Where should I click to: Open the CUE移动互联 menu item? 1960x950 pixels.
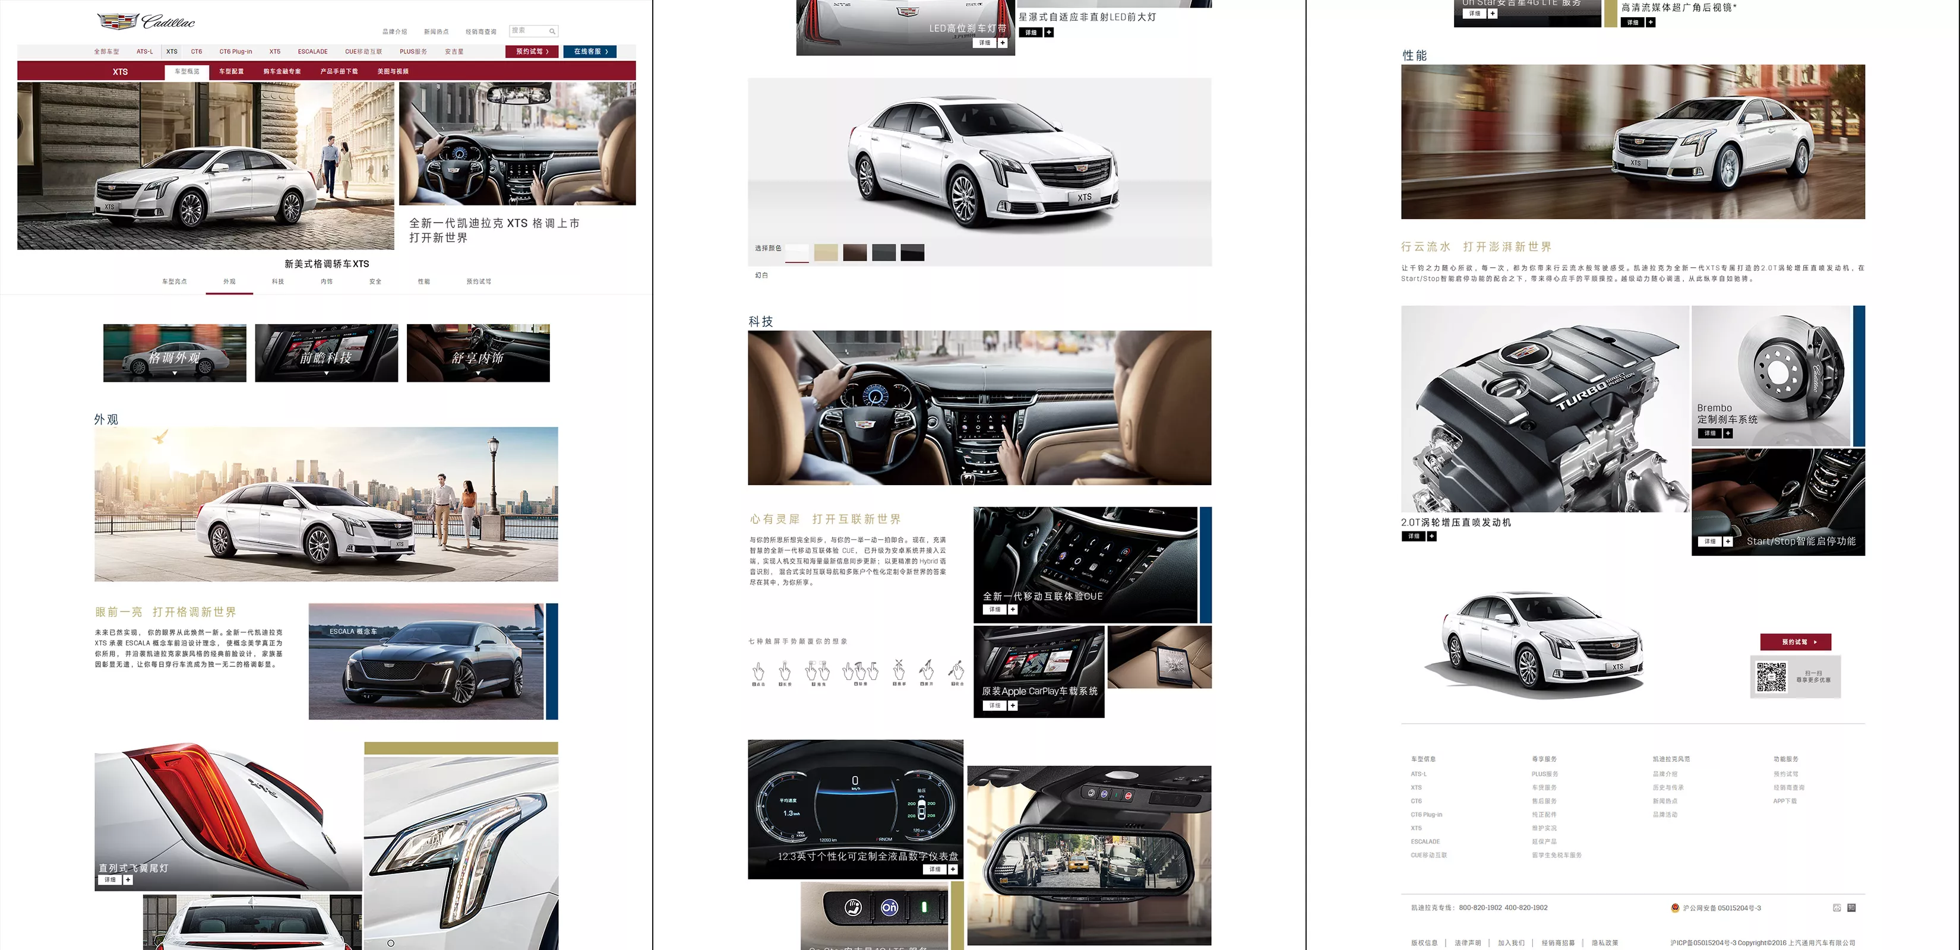tap(363, 52)
